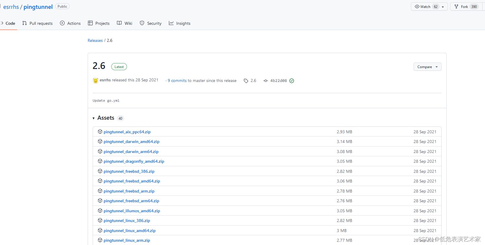Click the Security shield icon
The height and width of the screenshot is (245, 485).
coord(142,23)
